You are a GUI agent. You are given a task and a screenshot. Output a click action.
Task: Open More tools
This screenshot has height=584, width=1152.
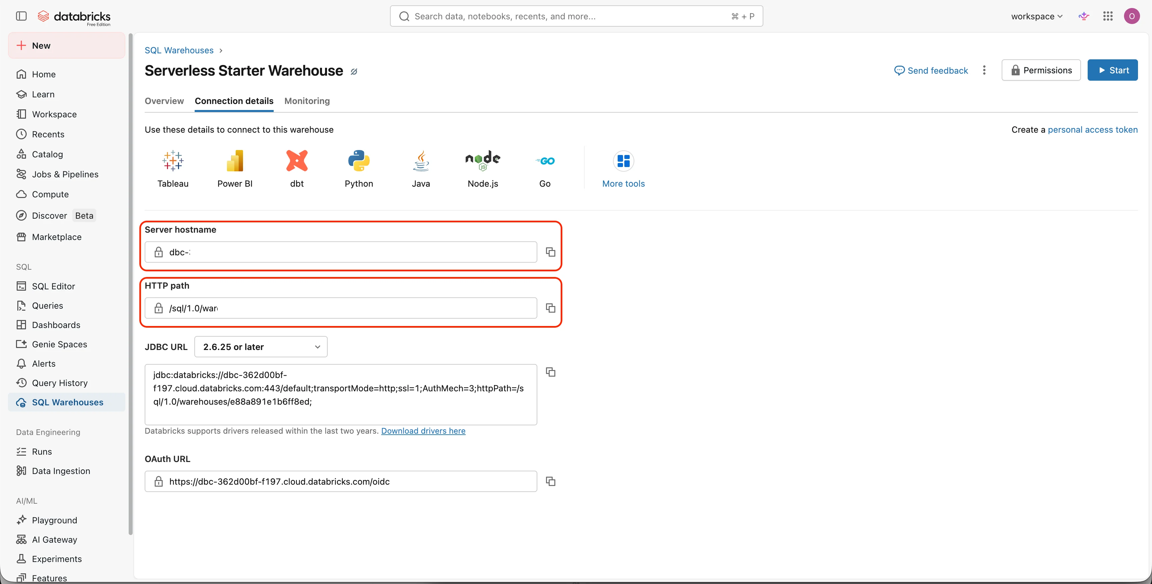(x=623, y=169)
